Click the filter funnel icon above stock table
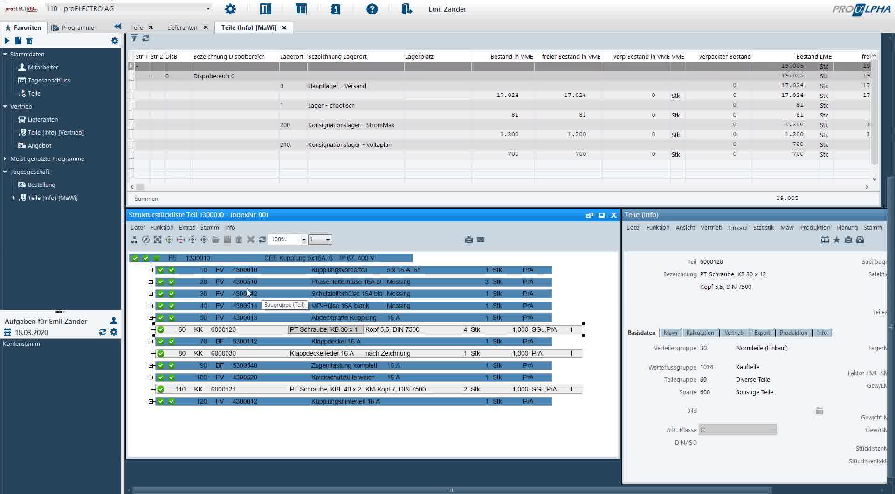Viewport: 895px width, 494px height. [x=134, y=38]
